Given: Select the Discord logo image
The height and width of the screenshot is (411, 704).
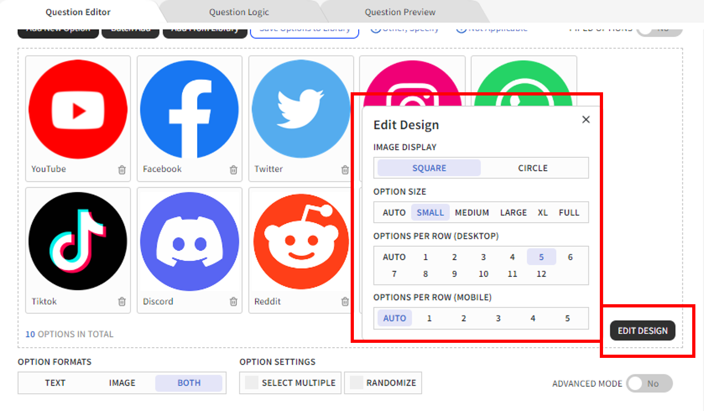Looking at the screenshot, I should coord(190,241).
